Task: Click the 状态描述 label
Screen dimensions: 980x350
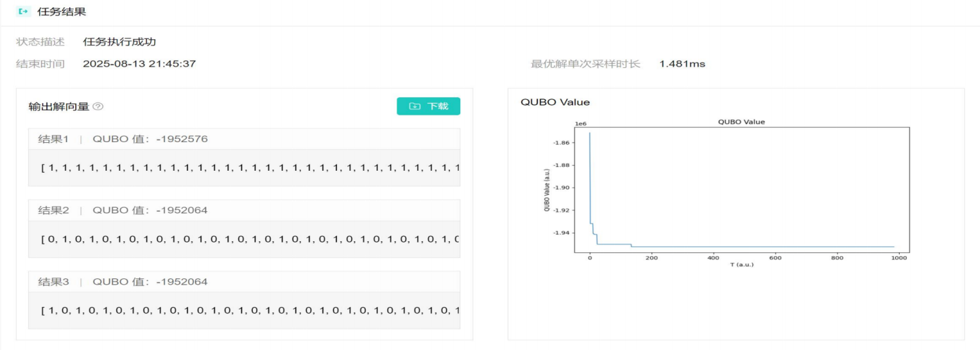Action: pos(40,42)
